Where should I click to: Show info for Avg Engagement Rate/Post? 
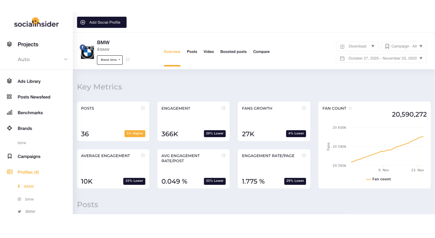point(223,155)
